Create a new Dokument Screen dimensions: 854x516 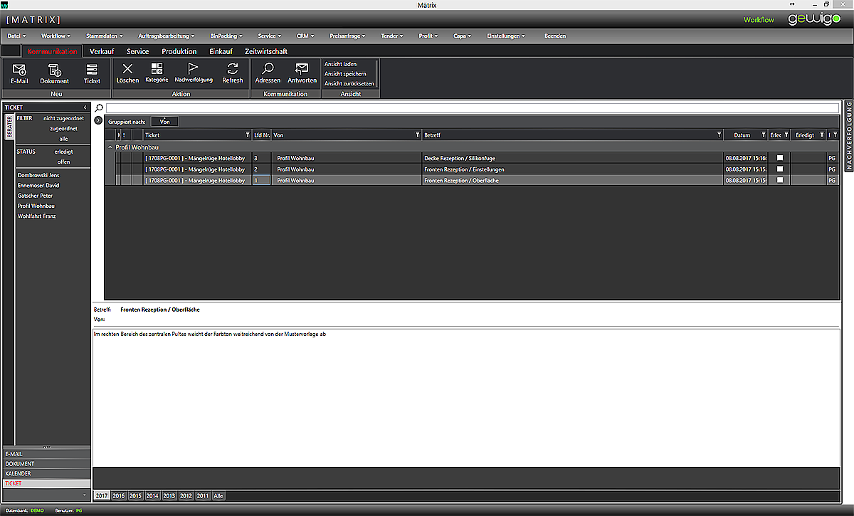pyautogui.click(x=55, y=73)
